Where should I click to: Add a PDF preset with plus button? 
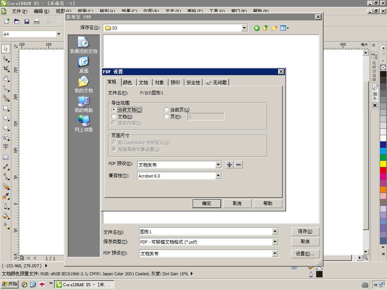[229, 165]
